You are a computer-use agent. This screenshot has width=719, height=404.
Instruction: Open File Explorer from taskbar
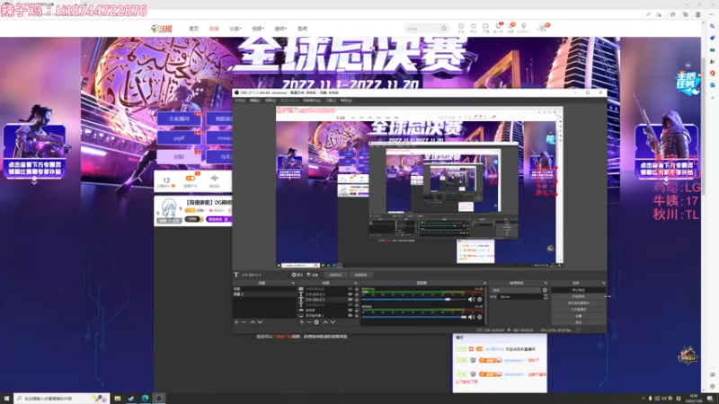(x=118, y=399)
